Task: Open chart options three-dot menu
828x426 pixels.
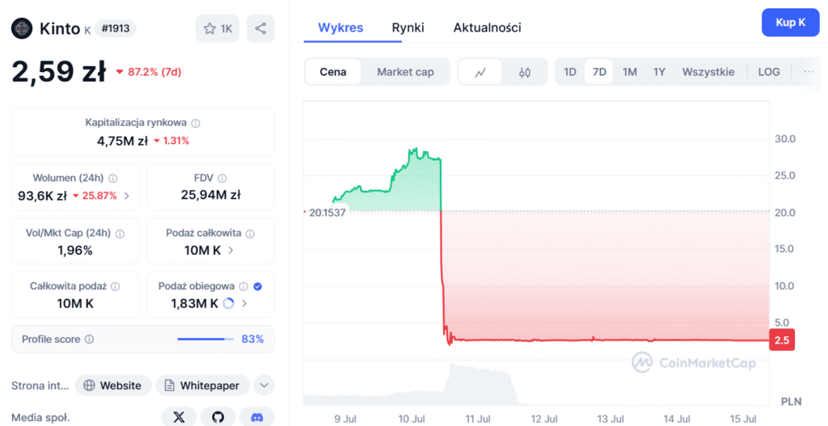Action: [809, 72]
